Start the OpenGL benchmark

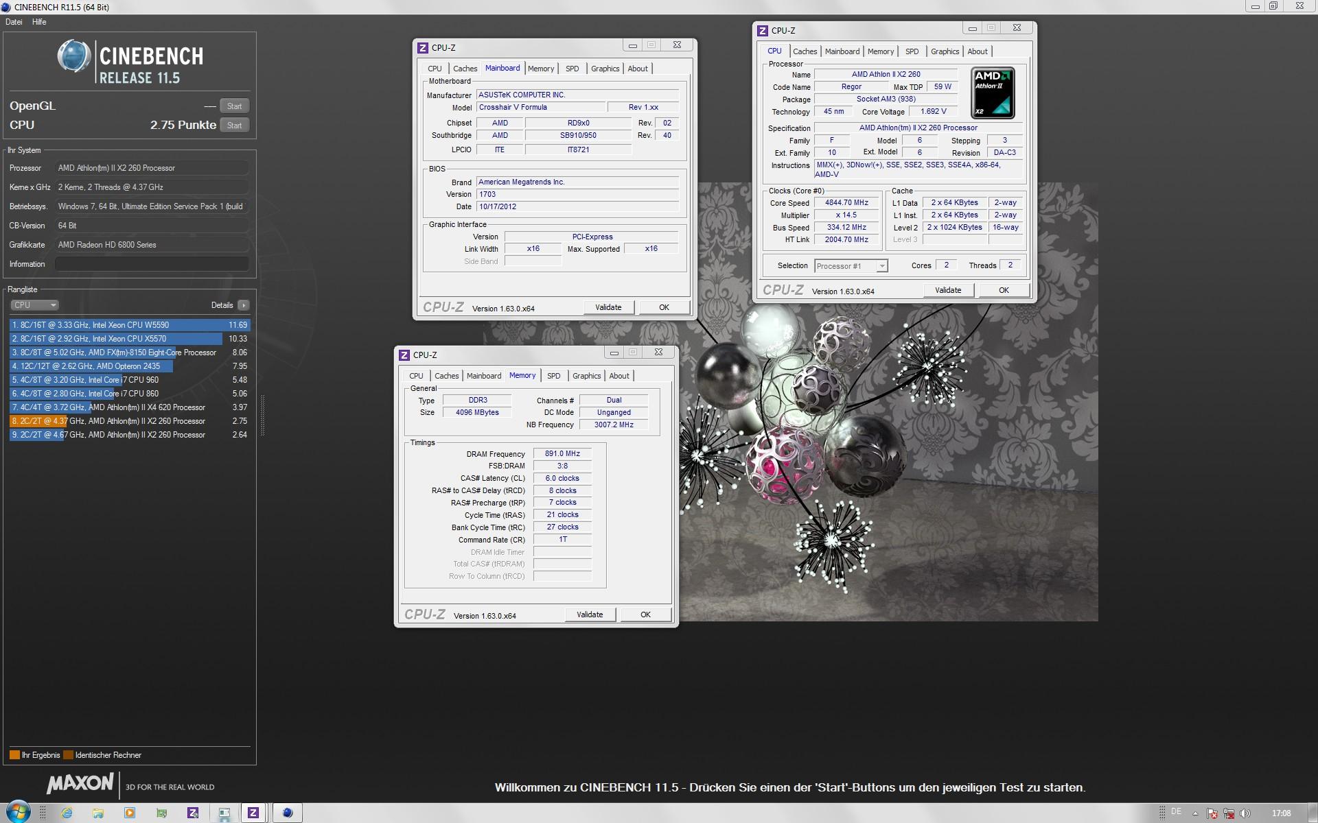[x=234, y=106]
